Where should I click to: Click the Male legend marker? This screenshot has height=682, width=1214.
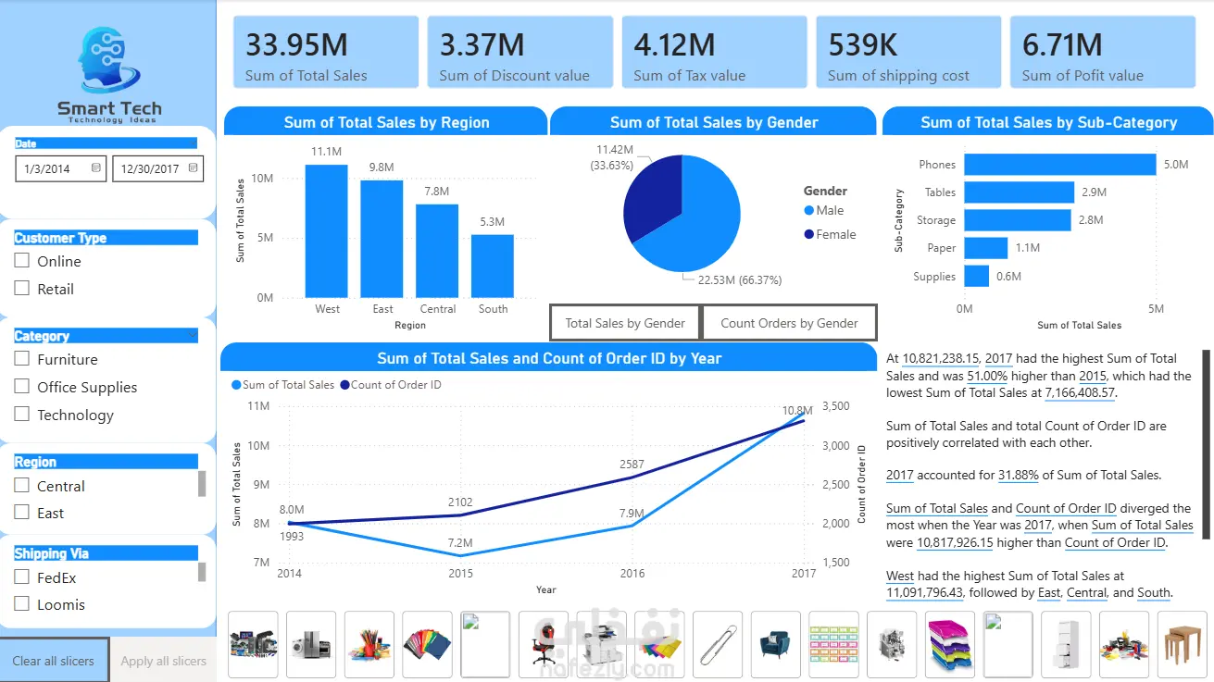coord(808,211)
